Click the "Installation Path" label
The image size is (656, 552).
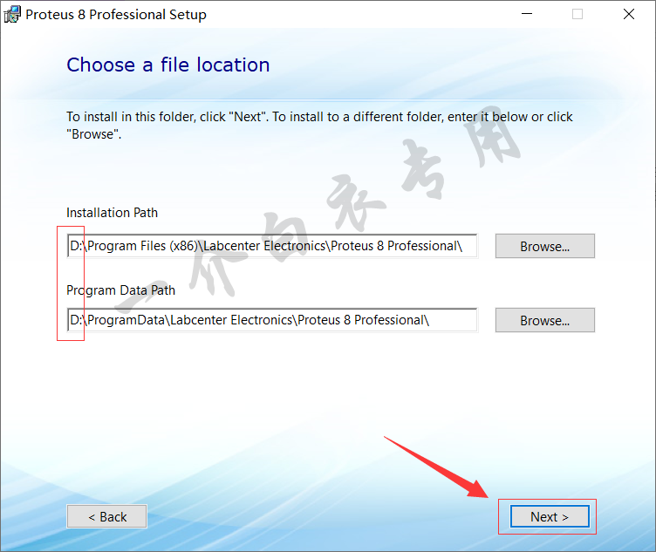click(113, 213)
